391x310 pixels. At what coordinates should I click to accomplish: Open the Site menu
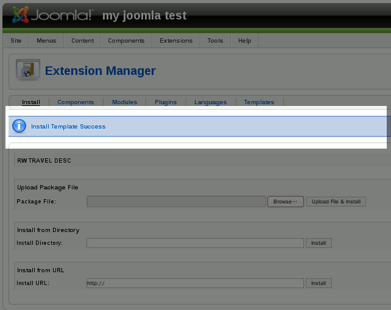pyautogui.click(x=16, y=41)
